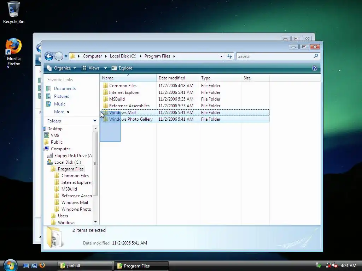Select Users in folder tree

click(x=63, y=216)
